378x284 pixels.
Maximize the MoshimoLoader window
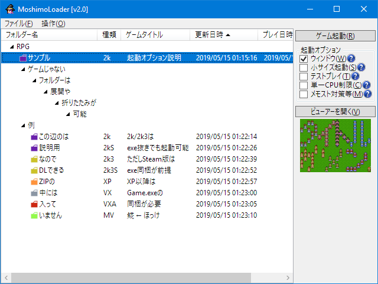point(337,9)
